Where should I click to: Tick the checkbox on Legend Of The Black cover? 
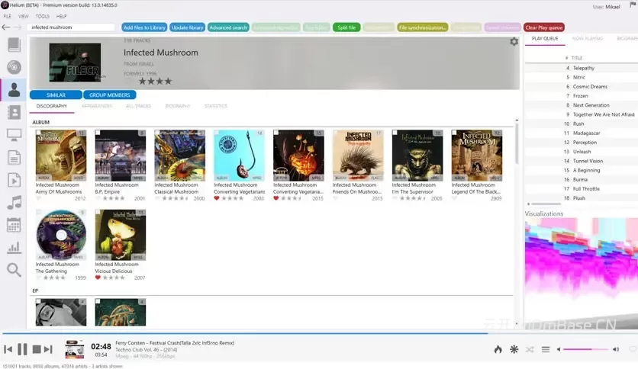(454, 133)
